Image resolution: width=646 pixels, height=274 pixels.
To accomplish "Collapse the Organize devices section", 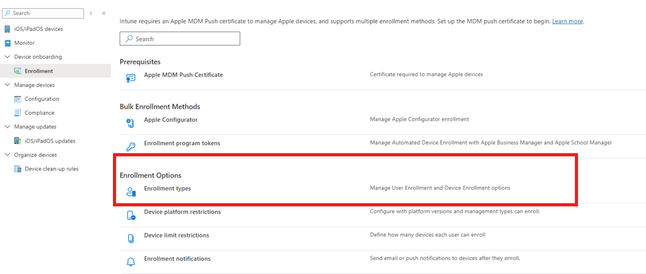I will pos(8,155).
